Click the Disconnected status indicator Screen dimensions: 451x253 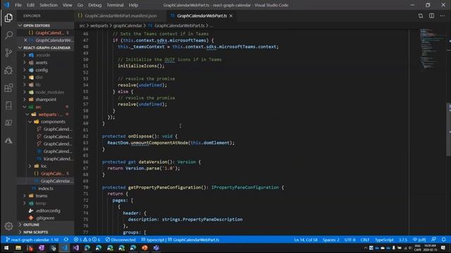point(121,240)
